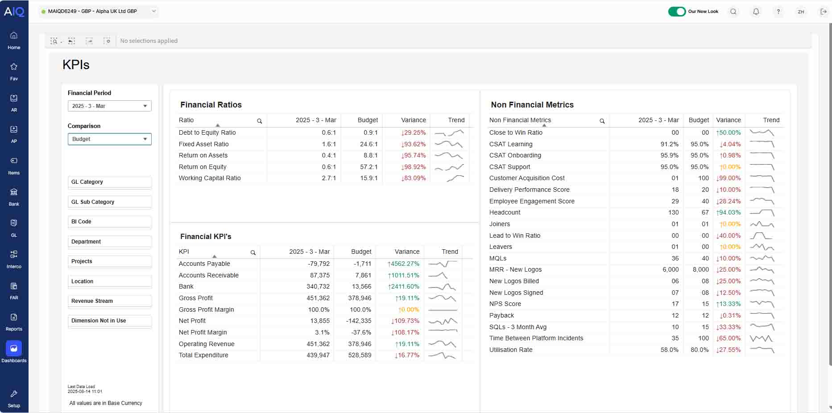This screenshot has height=413, width=832.
Task: Go to Interco in the sidebar
Action: point(14,259)
